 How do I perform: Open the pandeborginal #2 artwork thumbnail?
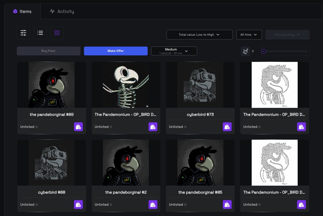click(126, 163)
